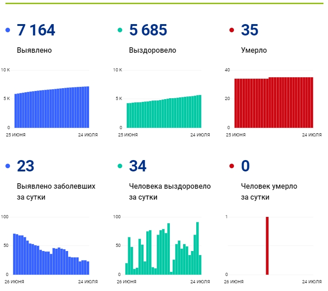This screenshot has width=328, height=291.
Task: Click the 'Выздоровело' label
Action: click(153, 50)
